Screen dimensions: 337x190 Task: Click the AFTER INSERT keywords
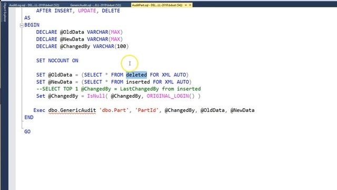click(54, 11)
